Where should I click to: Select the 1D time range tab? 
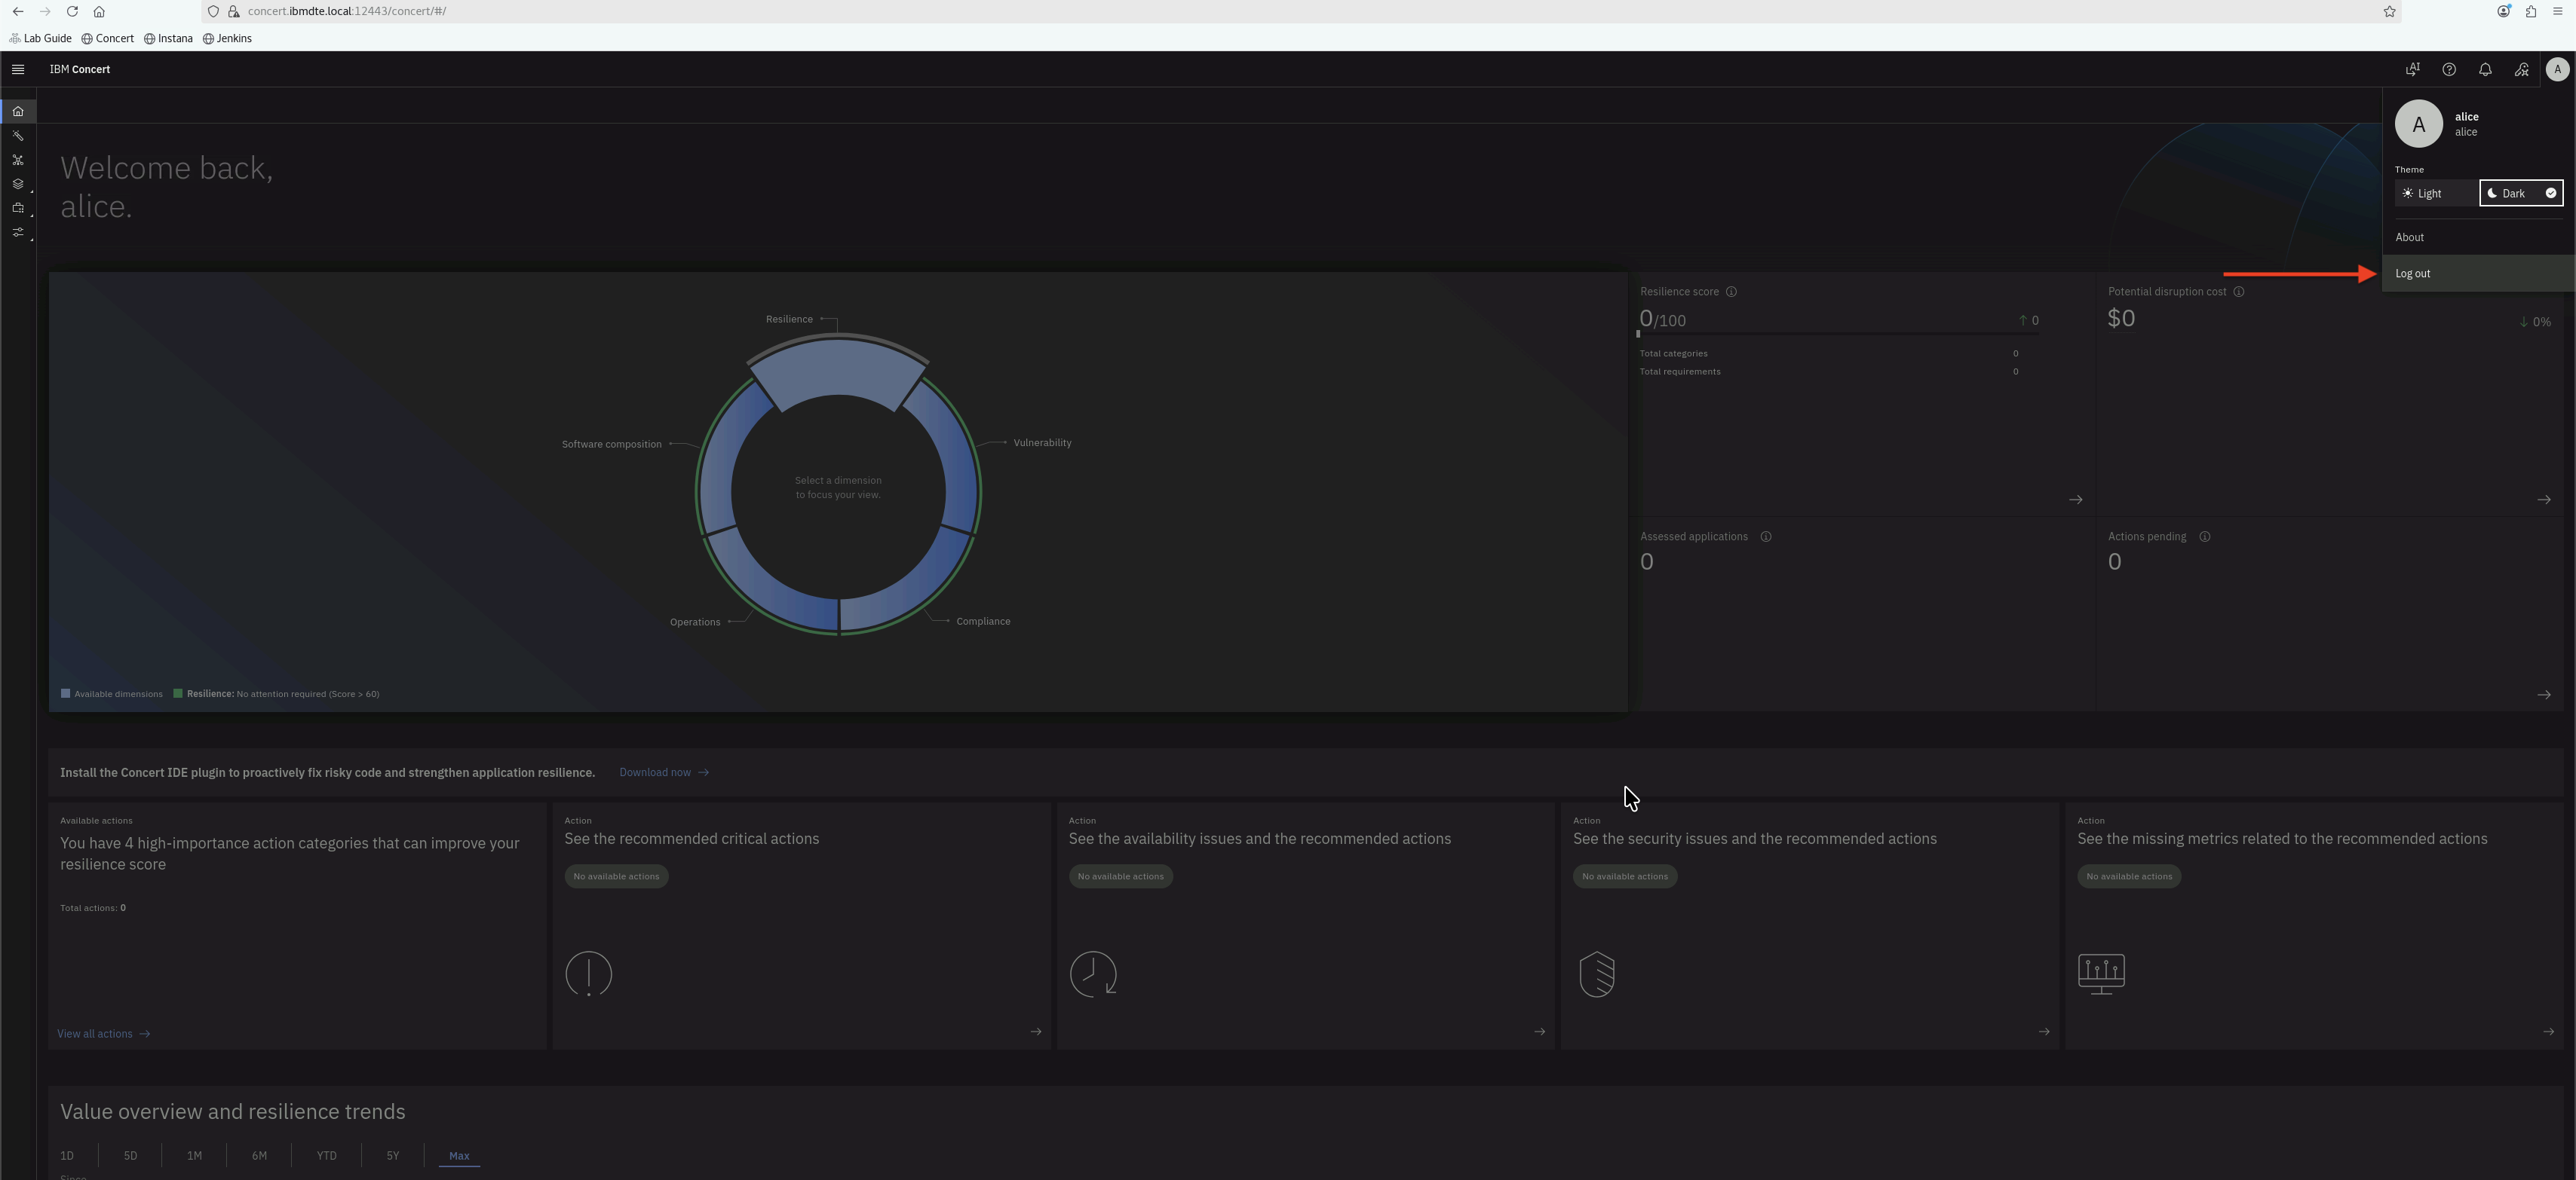pos(67,1156)
